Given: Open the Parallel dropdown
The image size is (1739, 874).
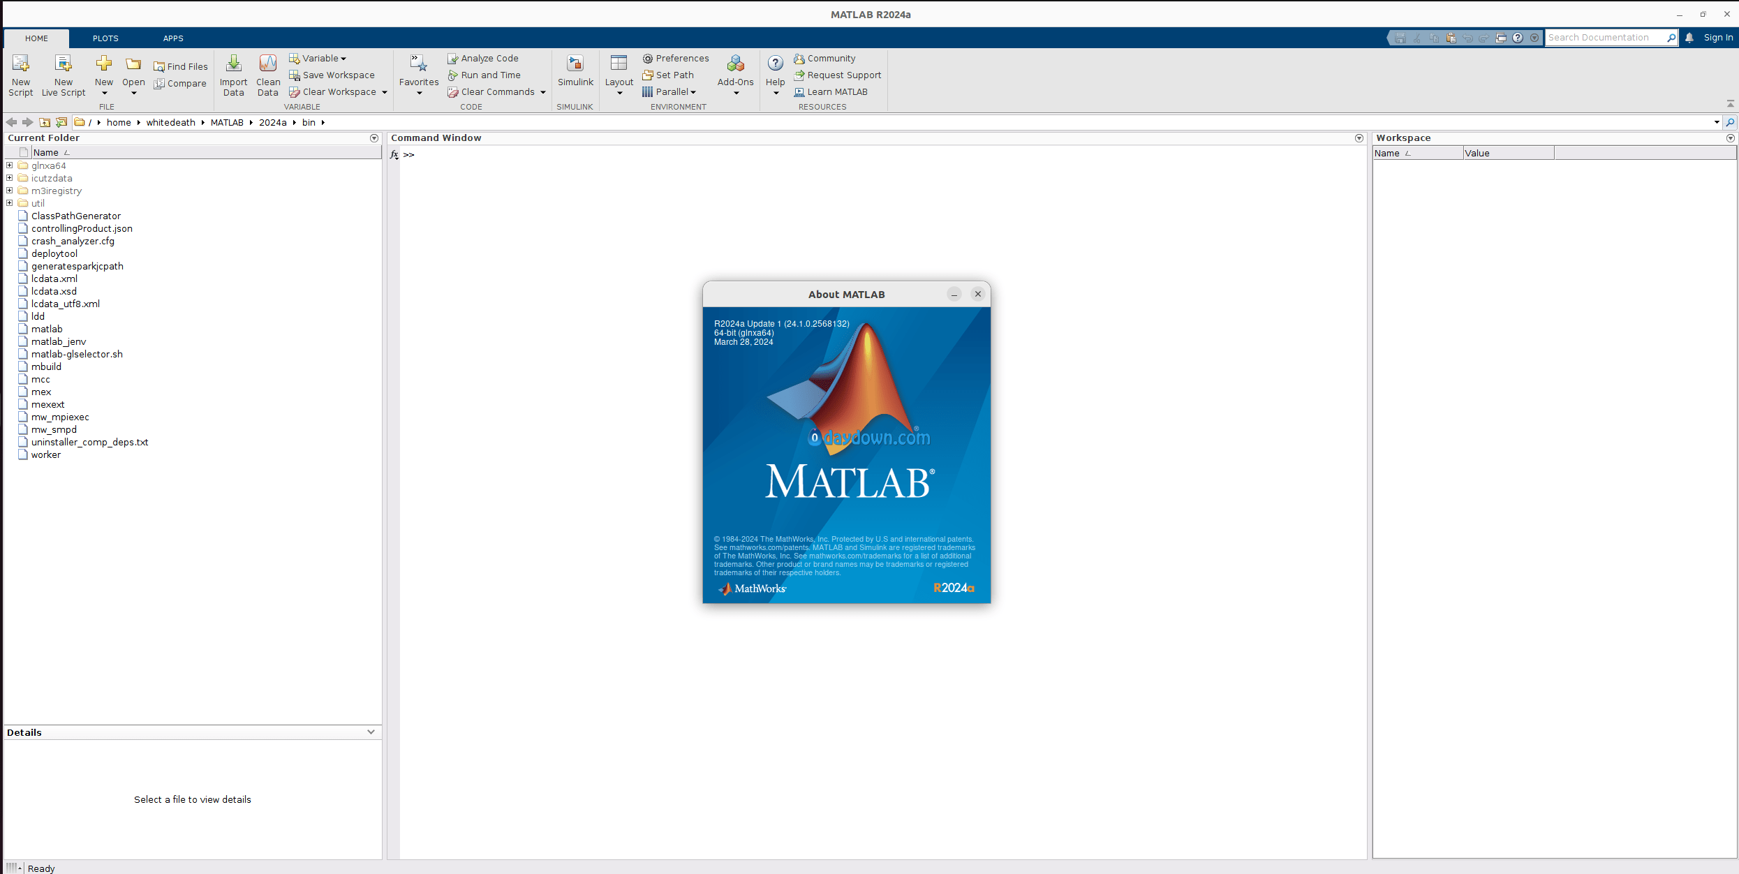Looking at the screenshot, I should (x=669, y=91).
